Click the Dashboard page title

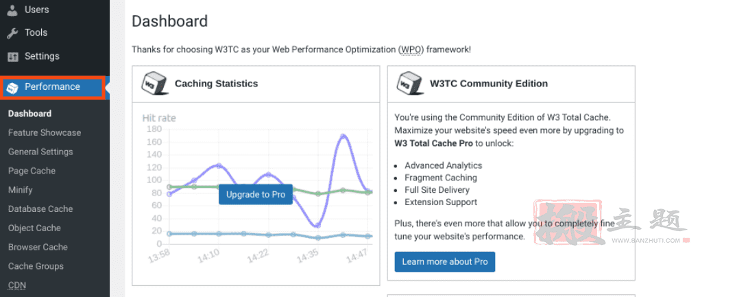[x=170, y=21]
